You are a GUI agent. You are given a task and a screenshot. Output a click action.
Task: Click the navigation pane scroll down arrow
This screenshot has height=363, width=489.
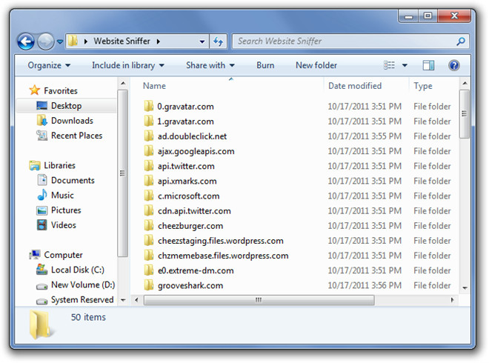[x=123, y=300]
